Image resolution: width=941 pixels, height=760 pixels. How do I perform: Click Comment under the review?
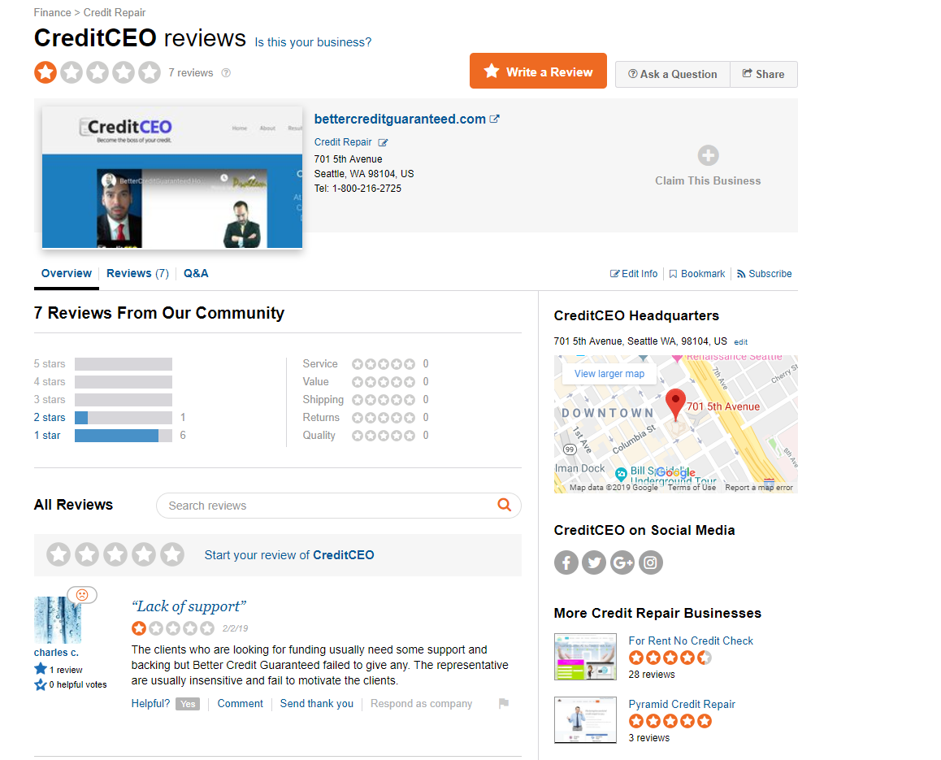click(240, 704)
